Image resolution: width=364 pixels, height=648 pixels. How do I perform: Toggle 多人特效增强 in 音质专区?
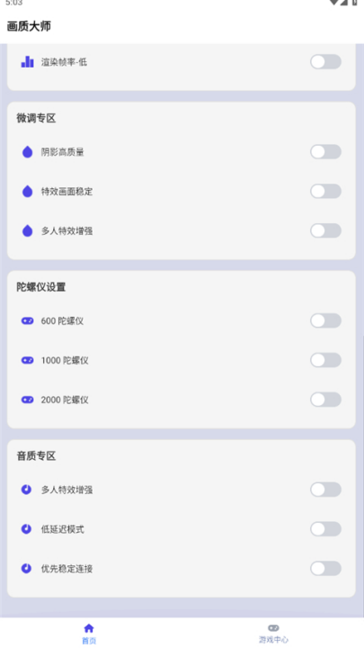(x=325, y=490)
